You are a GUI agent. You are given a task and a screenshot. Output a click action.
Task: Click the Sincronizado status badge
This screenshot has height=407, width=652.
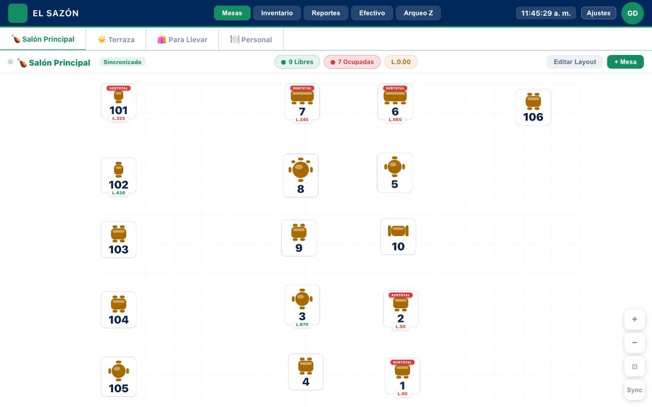122,62
